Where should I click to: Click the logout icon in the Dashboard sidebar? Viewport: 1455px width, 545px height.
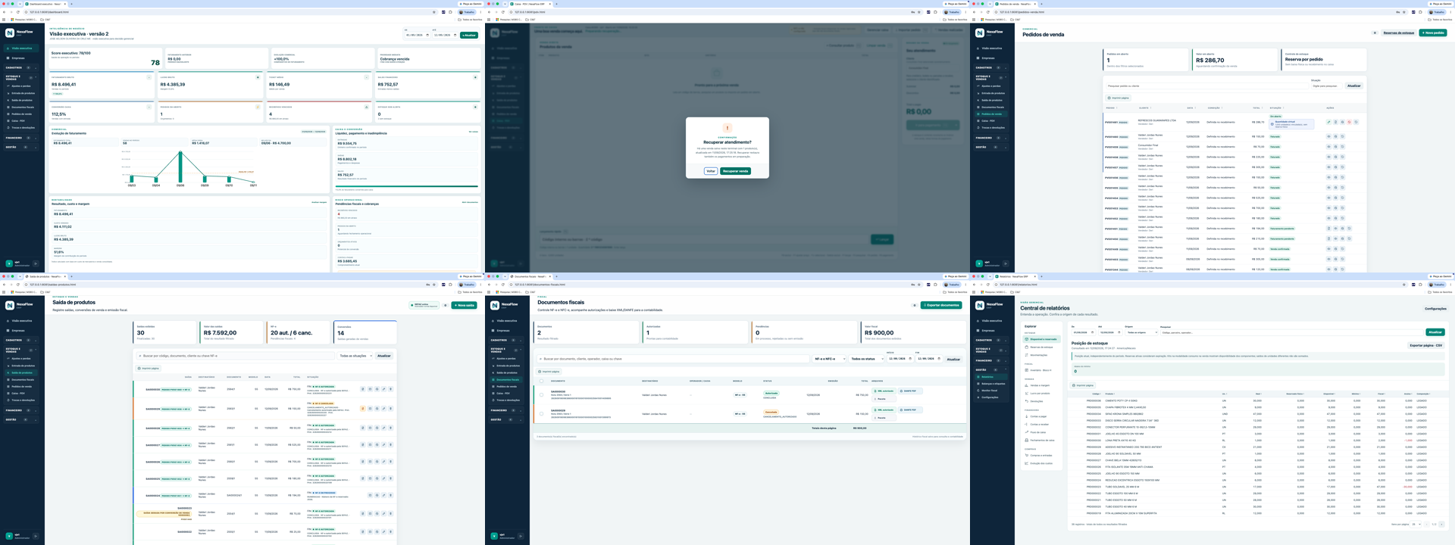(x=36, y=263)
